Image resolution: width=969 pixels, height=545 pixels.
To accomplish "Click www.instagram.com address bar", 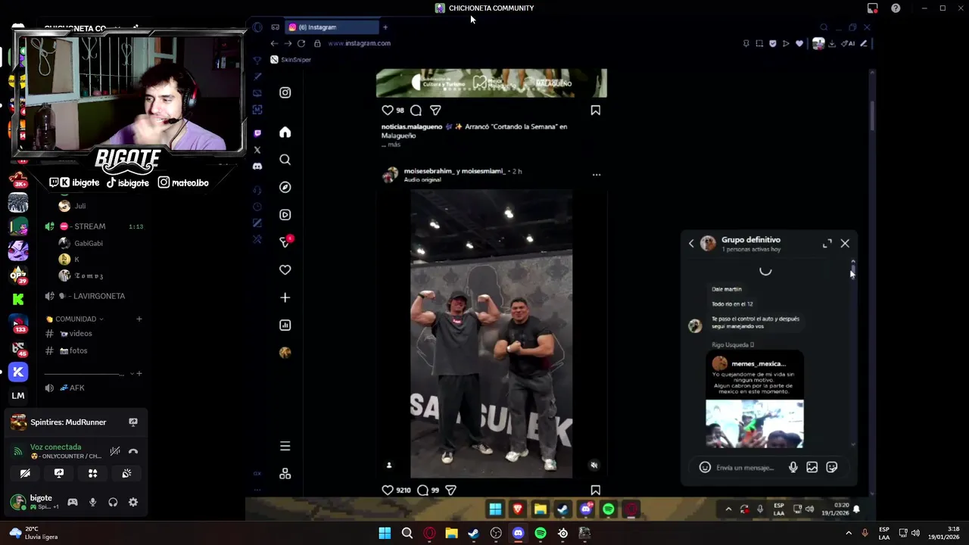I will click(x=359, y=43).
